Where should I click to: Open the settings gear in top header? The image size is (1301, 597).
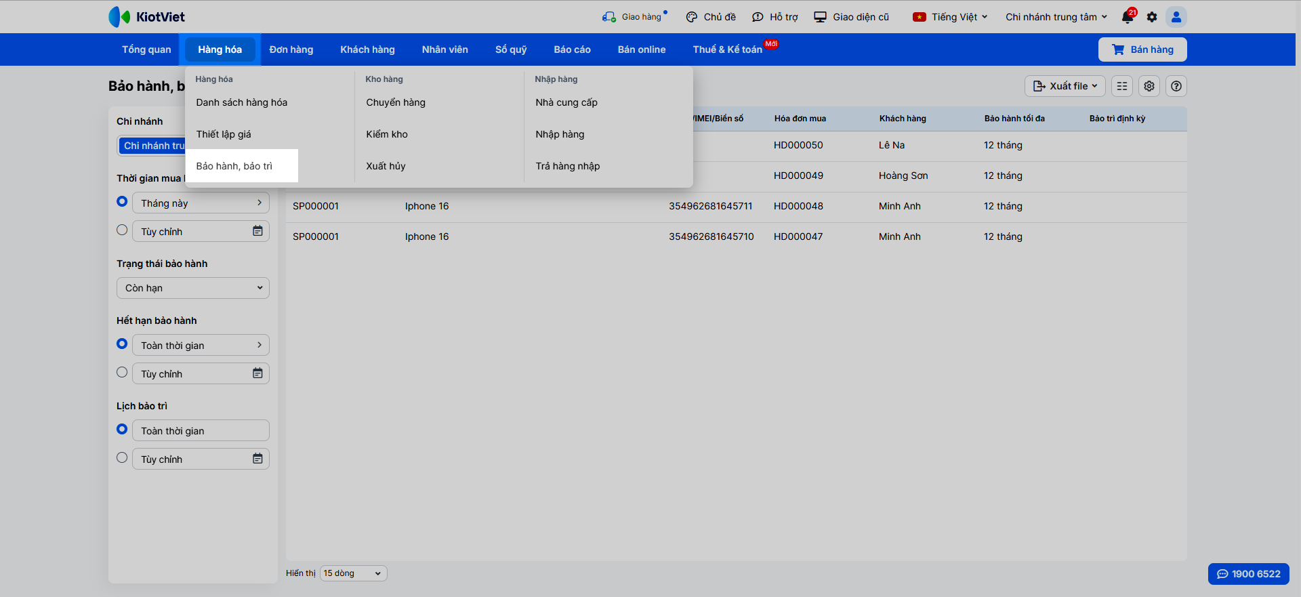click(x=1152, y=17)
